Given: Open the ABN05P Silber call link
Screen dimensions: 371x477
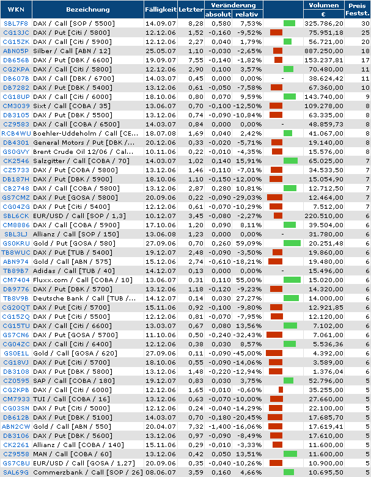Looking at the screenshot, I should pyautogui.click(x=16, y=51).
